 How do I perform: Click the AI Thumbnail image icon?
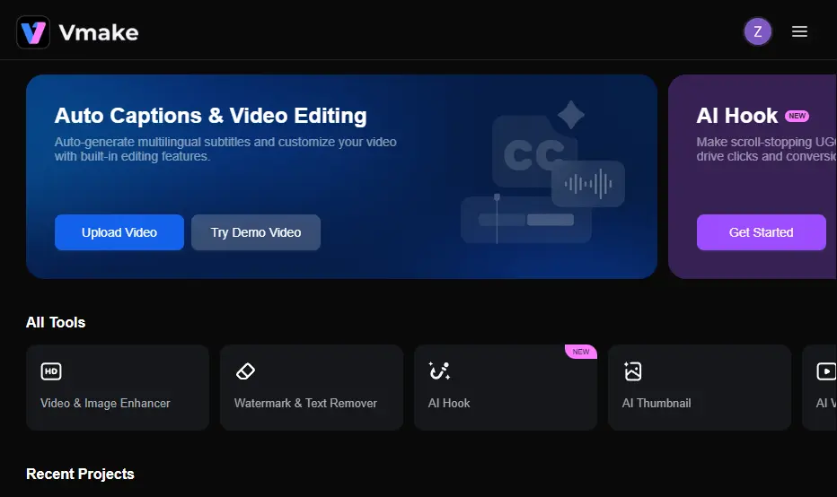pyautogui.click(x=633, y=371)
